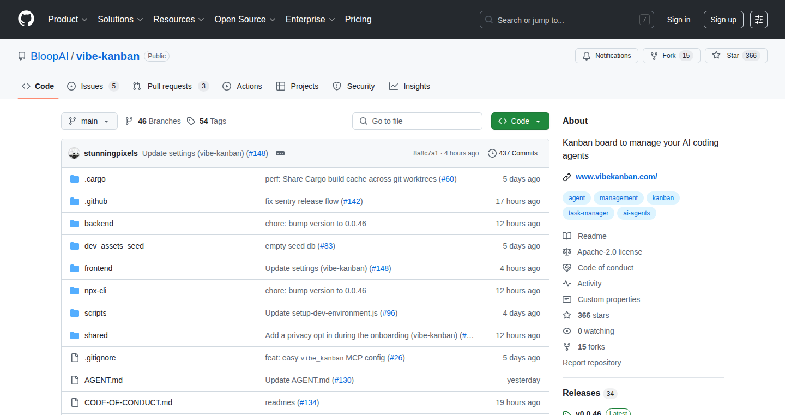Switch to the Projects tab
The width and height of the screenshot is (785, 415).
pos(297,86)
